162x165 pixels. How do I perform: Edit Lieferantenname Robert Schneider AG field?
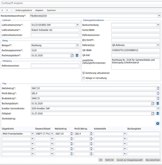[x=55, y=30]
